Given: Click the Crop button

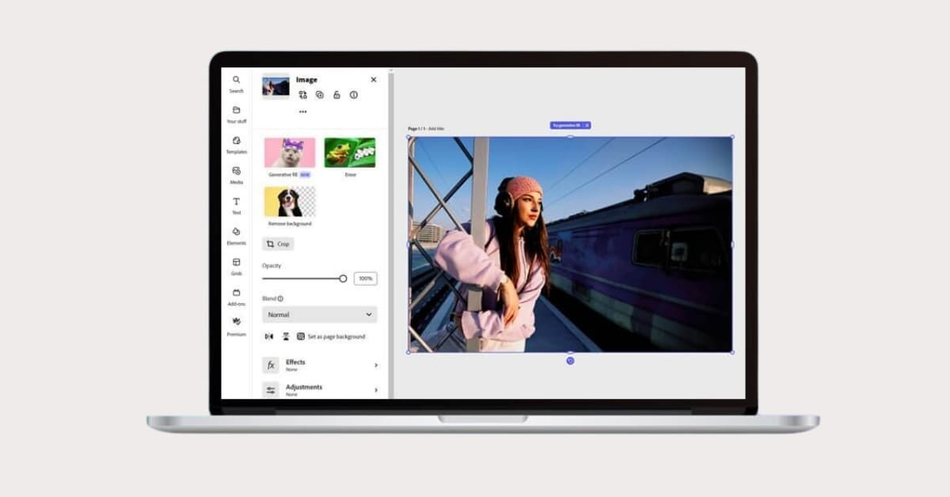Looking at the screenshot, I should pos(278,244).
